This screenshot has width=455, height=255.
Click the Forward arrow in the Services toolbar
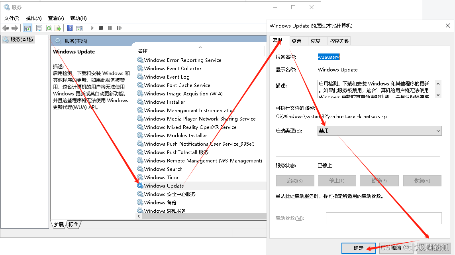[14, 28]
